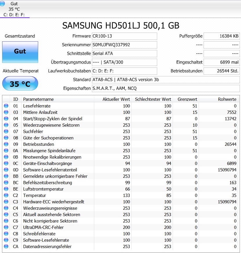Select the Datenadressierungsfehler parameter name

(x=47, y=247)
